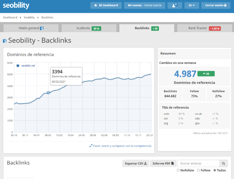Click the .com TLD row label
Screen dimensions: 234x179
(x=166, y=114)
